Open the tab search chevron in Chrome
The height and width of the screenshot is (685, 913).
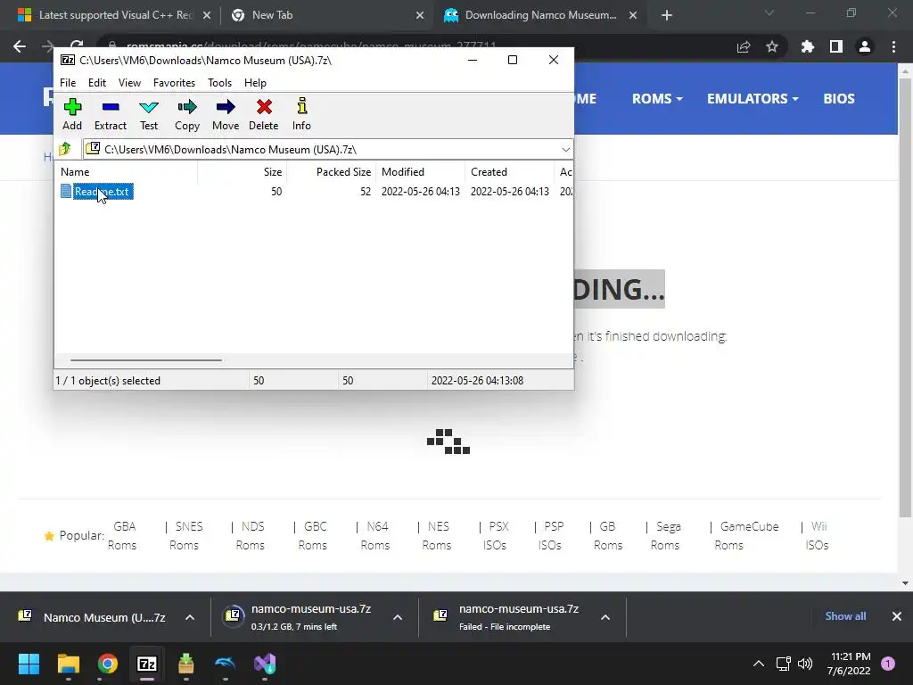click(769, 12)
